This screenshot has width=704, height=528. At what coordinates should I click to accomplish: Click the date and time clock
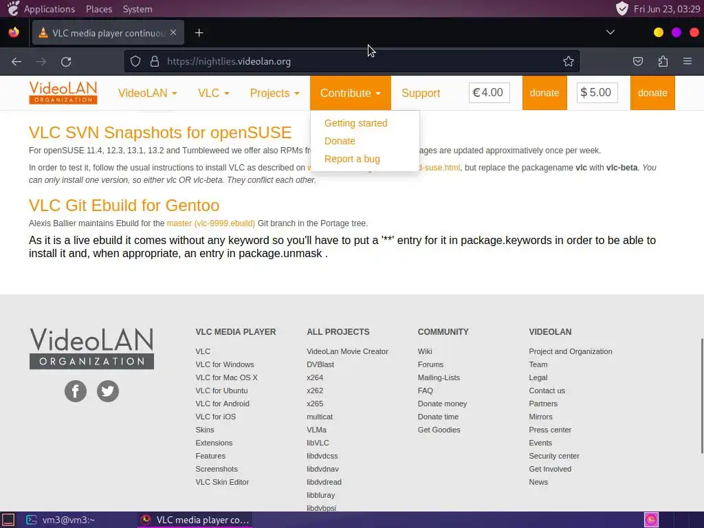coord(667,9)
